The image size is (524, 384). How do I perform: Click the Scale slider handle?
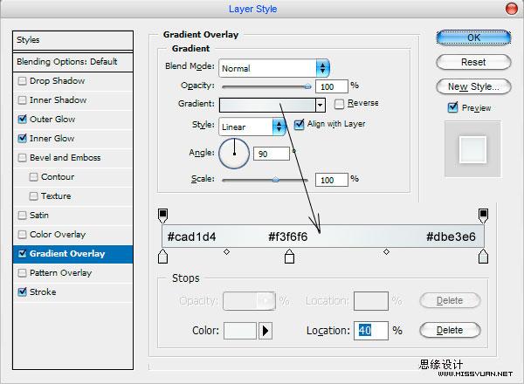275,180
